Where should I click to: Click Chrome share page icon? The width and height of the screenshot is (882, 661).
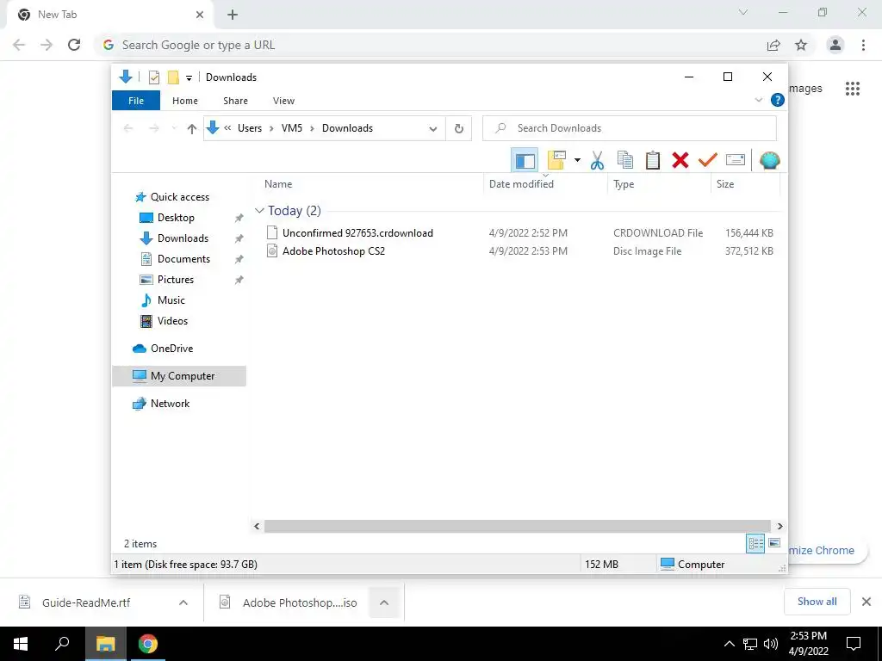click(773, 45)
